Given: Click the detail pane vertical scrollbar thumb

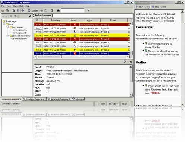Looking at the screenshot, I should pyautogui.click(x=131, y=75).
